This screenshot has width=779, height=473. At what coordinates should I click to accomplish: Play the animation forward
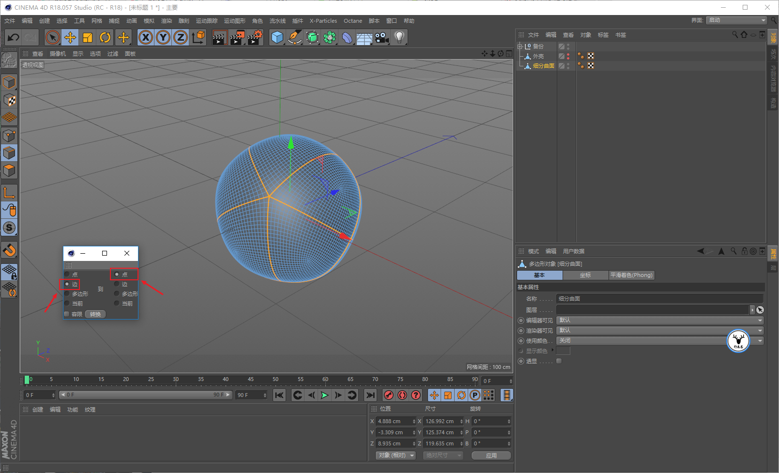(x=325, y=395)
